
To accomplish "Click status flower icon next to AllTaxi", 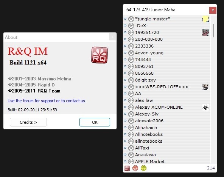I will click(x=131, y=148).
